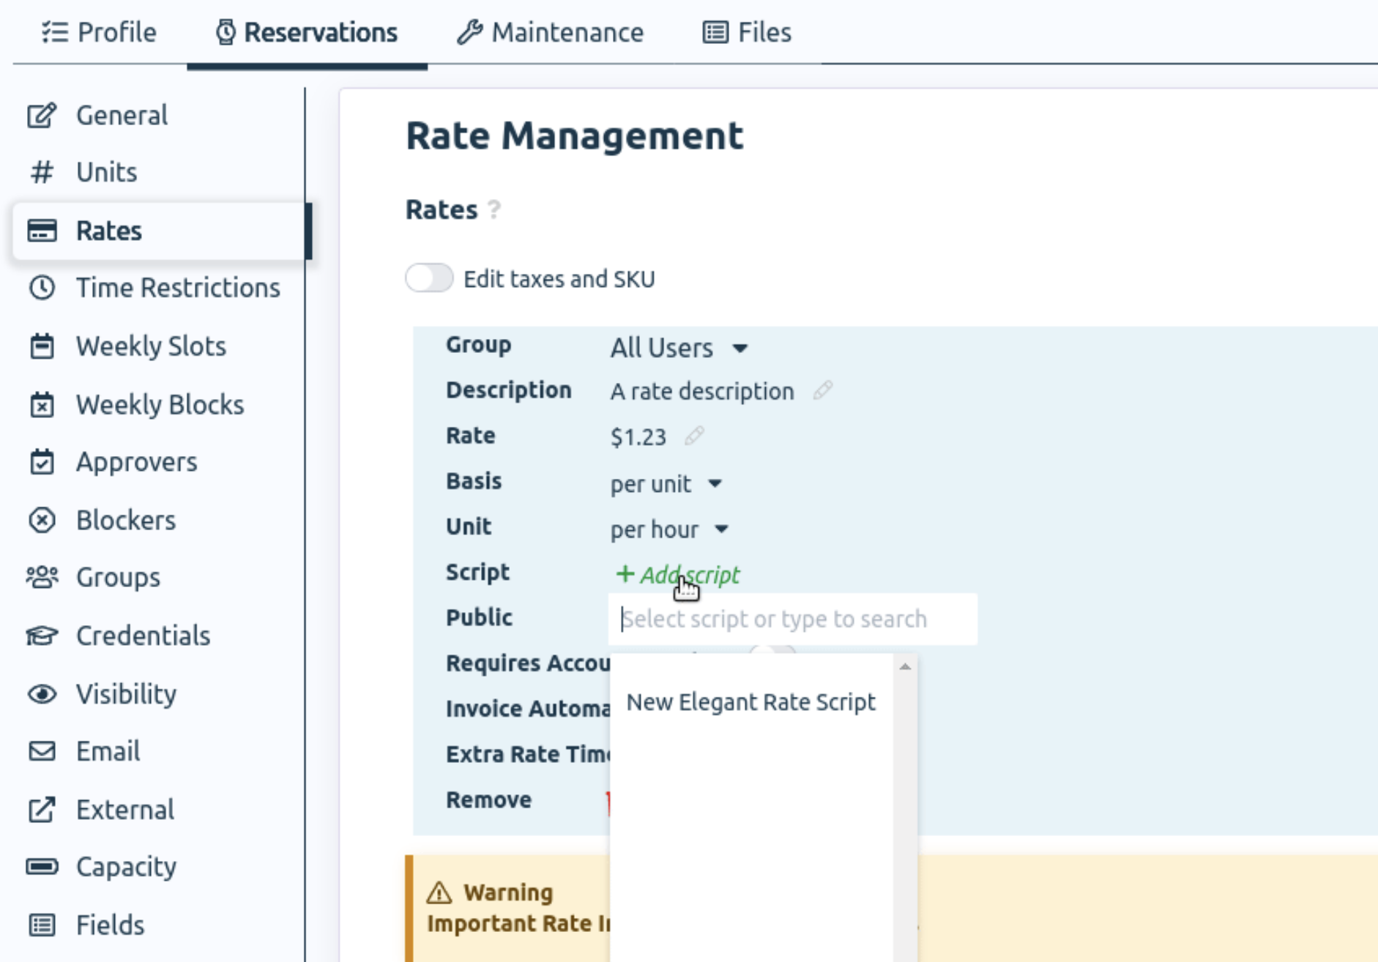Select New Elegant Rate Script
The height and width of the screenshot is (962, 1378).
(x=751, y=702)
